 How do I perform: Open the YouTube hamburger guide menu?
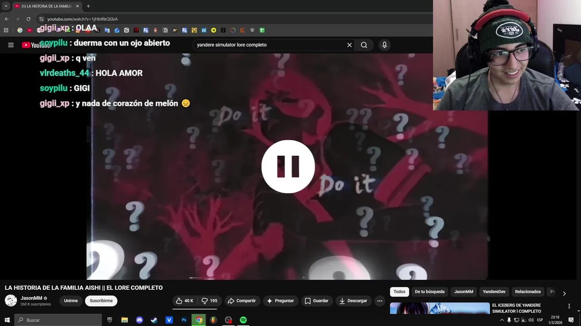[x=11, y=45]
